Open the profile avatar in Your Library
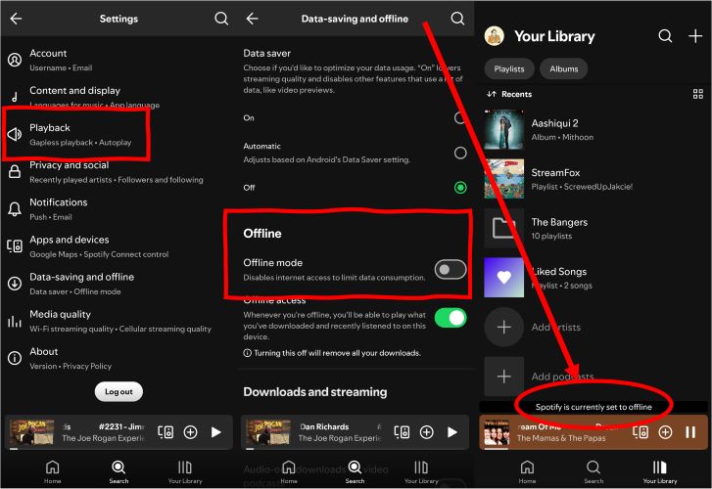712x489 pixels. (x=495, y=36)
